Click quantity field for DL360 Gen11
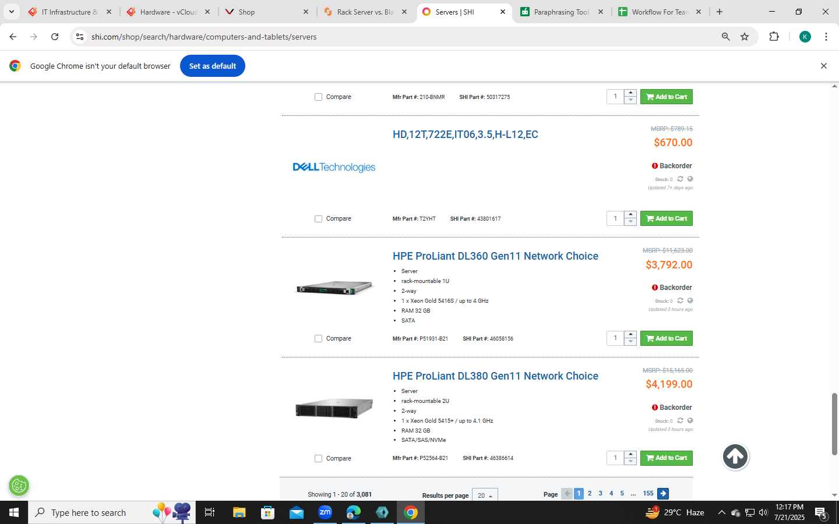 (615, 338)
